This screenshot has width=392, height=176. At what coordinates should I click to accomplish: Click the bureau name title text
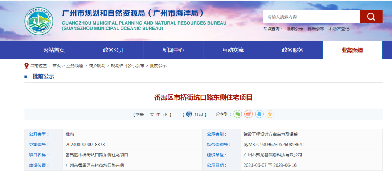[133, 13]
